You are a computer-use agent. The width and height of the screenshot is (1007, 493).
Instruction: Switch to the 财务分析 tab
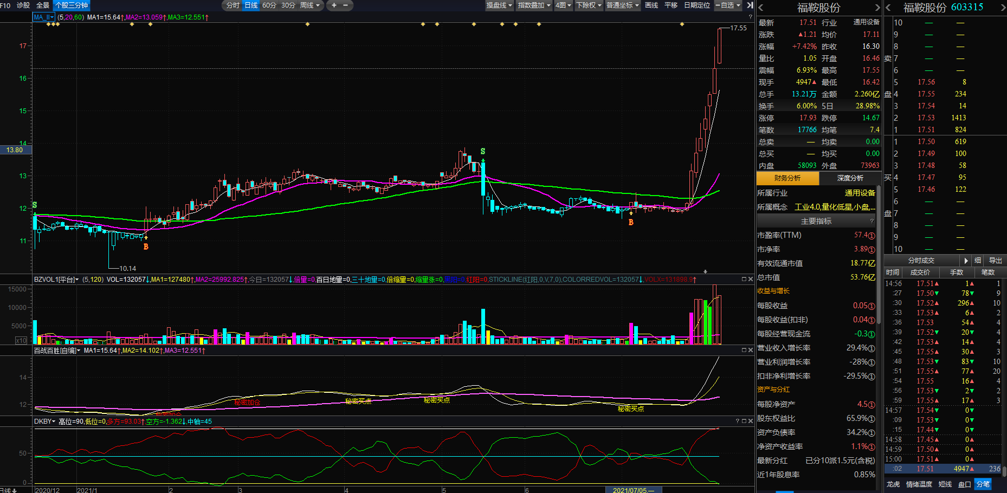pos(787,178)
